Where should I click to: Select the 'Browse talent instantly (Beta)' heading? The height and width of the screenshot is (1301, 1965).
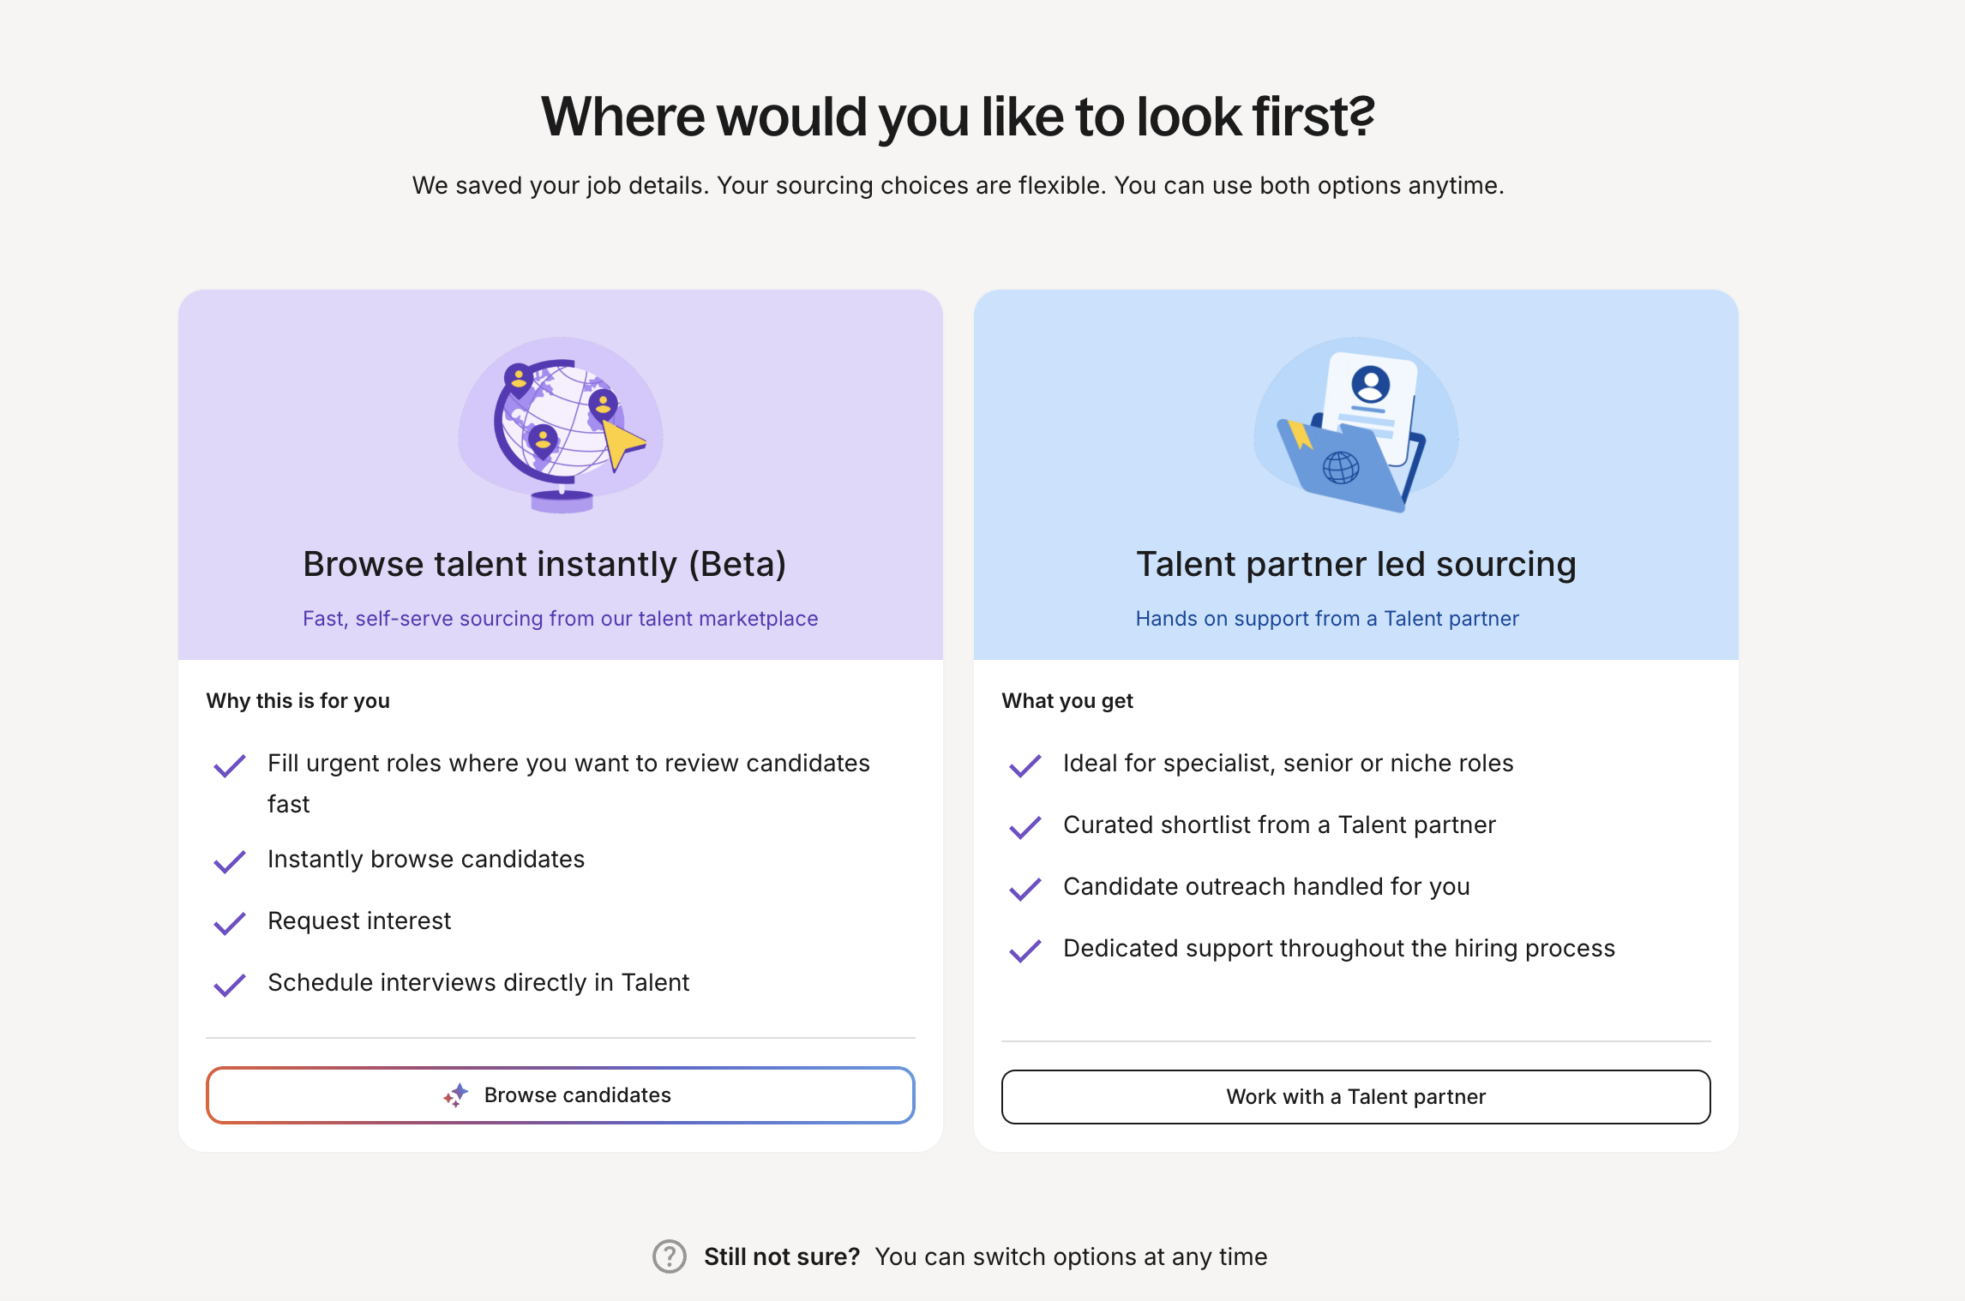pos(544,564)
